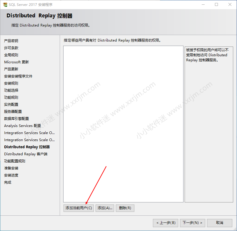
Task: Maximize the setup window
Action: (216, 4)
